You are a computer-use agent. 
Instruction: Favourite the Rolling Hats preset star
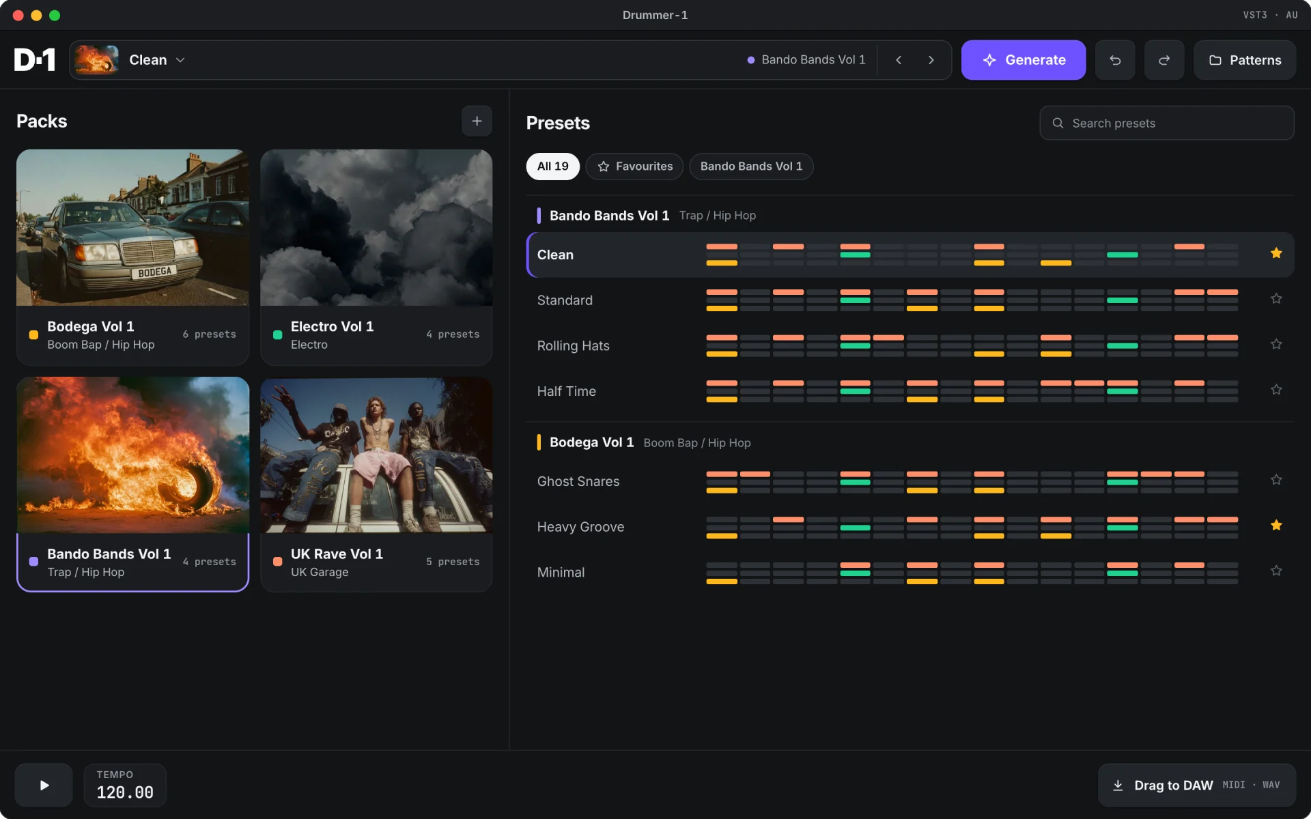click(x=1275, y=344)
